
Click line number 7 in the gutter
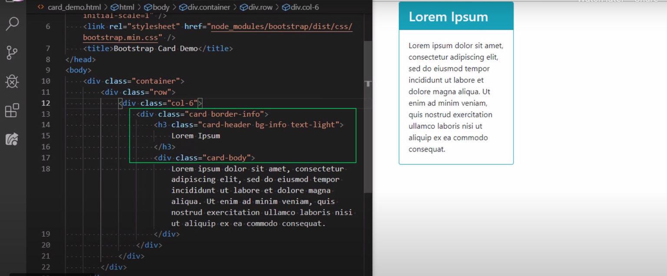click(x=48, y=48)
